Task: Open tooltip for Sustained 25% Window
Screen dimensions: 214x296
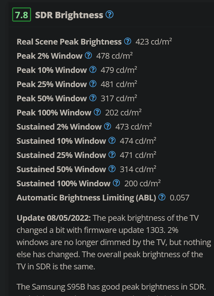Action: pyautogui.click(x=112, y=155)
